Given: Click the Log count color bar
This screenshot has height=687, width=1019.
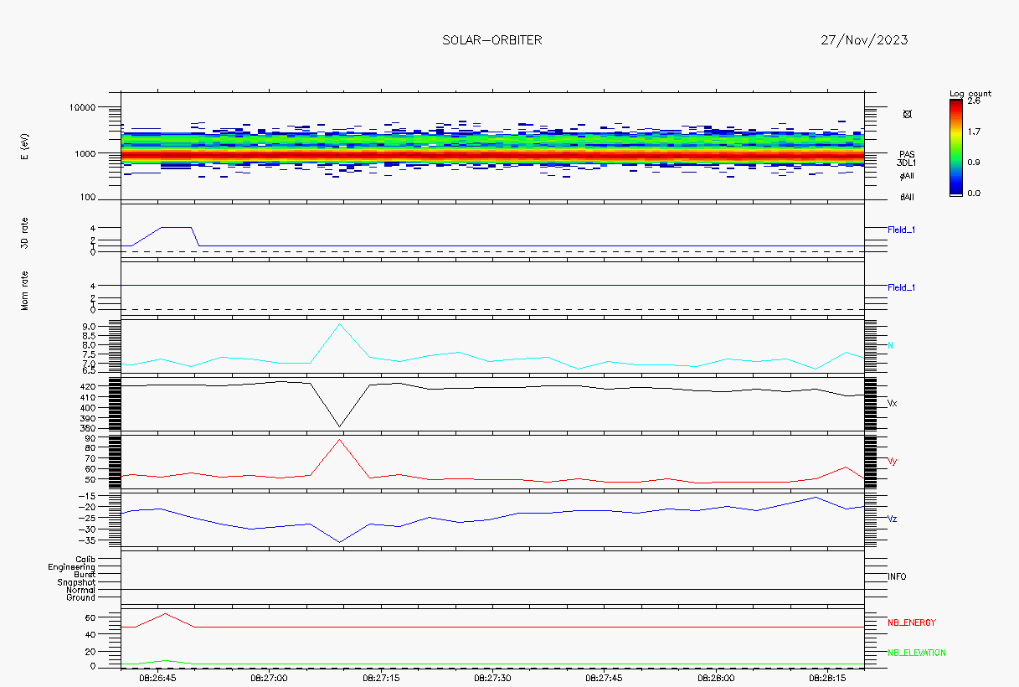Looking at the screenshot, I should tap(956, 147).
